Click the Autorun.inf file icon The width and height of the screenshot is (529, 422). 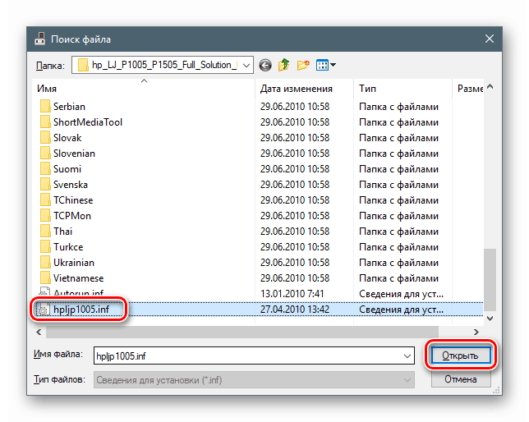coord(44,291)
